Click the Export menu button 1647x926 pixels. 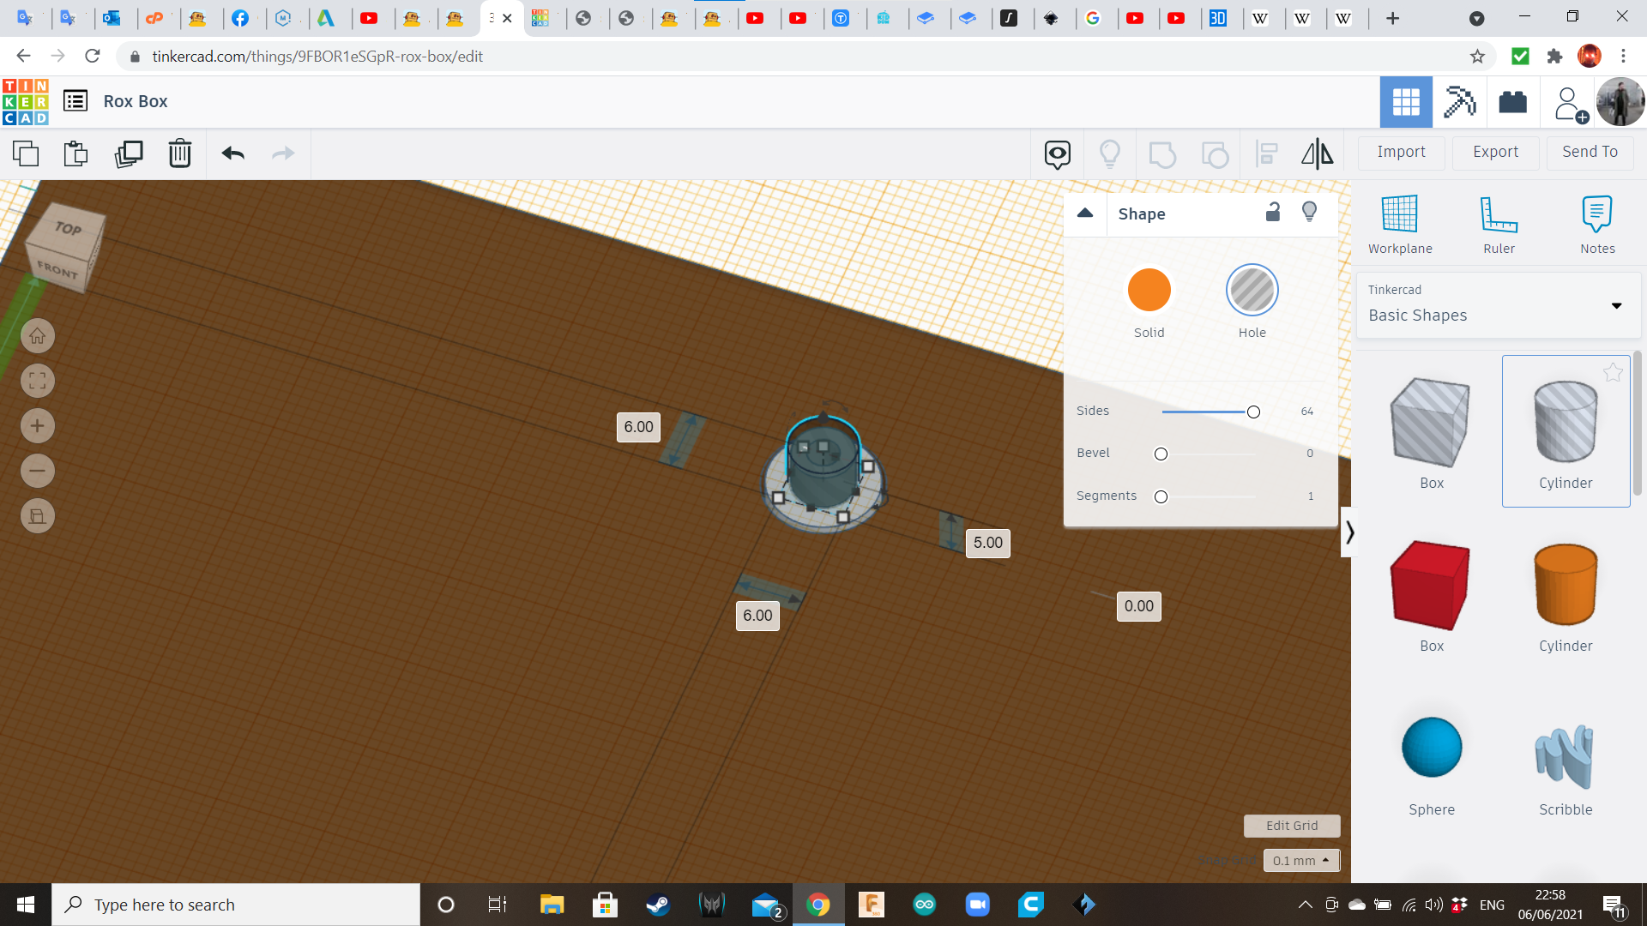[x=1495, y=152]
